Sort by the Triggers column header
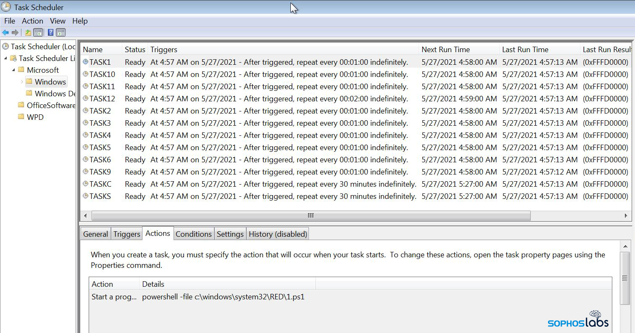This screenshot has width=635, height=333. [x=283, y=50]
